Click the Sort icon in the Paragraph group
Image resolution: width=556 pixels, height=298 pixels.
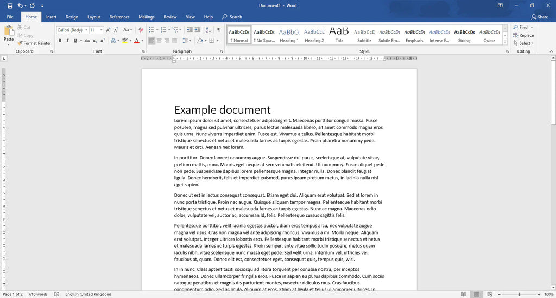(x=208, y=30)
